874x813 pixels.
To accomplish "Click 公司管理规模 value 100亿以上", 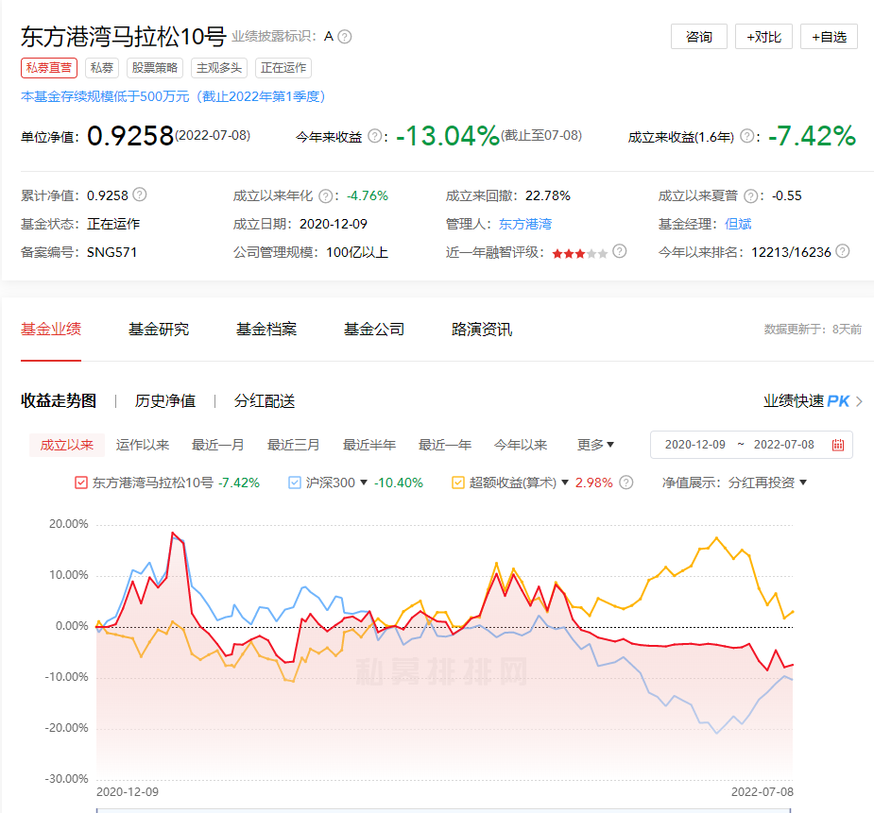I will [357, 252].
